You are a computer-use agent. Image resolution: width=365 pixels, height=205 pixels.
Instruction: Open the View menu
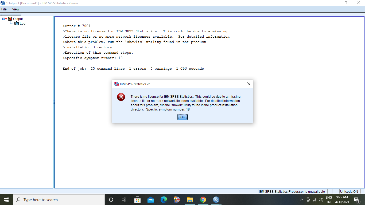pyautogui.click(x=16, y=9)
